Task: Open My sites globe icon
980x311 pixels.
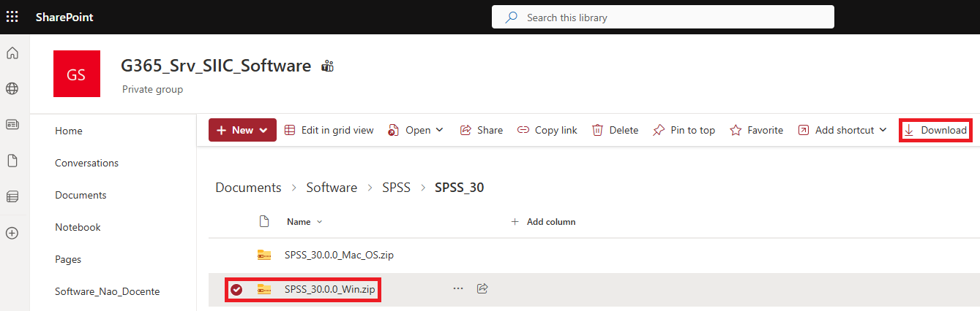Action: coord(12,89)
